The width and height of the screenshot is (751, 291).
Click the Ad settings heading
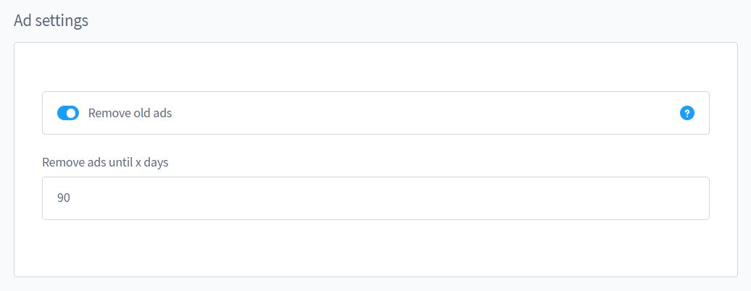pos(51,21)
